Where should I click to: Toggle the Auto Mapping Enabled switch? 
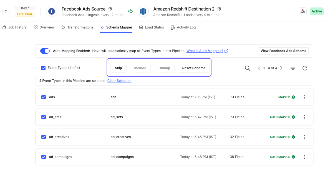pyautogui.click(x=45, y=51)
